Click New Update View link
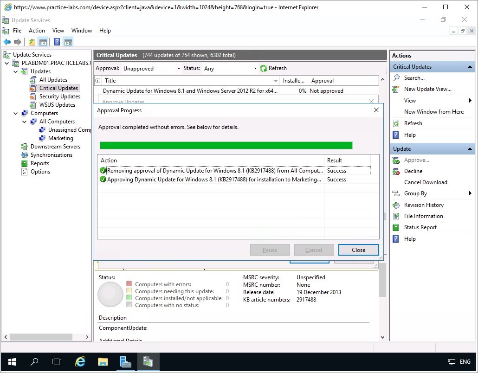 pyautogui.click(x=427, y=89)
